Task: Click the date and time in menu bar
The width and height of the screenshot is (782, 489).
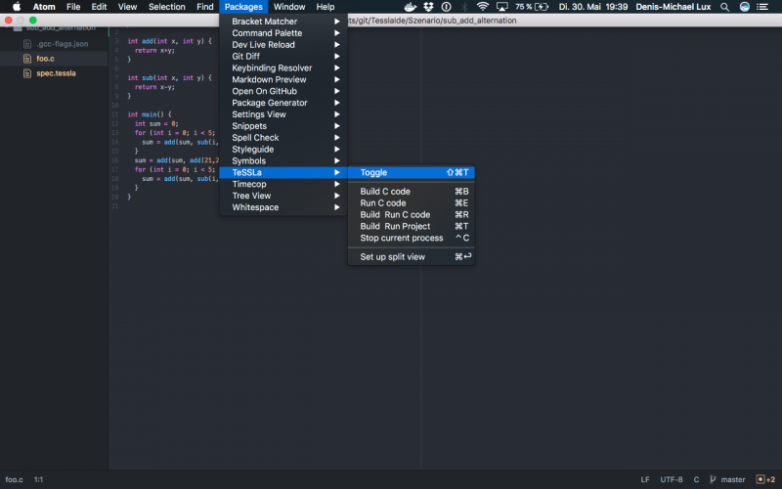Action: pyautogui.click(x=593, y=7)
